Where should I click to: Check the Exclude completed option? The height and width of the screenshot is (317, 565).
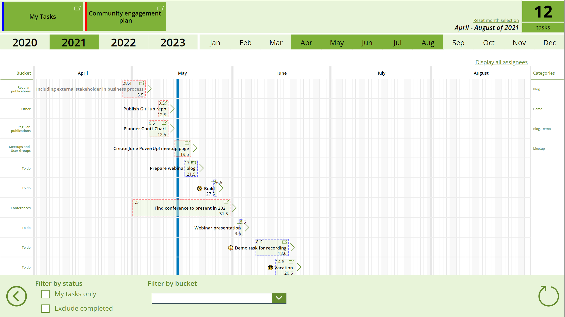point(45,308)
